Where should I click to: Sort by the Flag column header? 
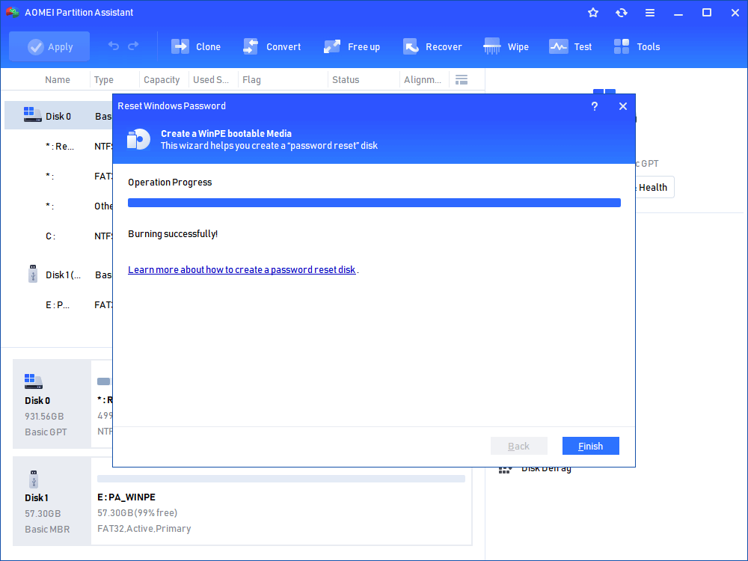click(251, 80)
